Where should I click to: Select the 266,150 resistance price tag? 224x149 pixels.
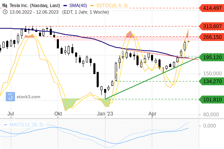tap(212, 37)
